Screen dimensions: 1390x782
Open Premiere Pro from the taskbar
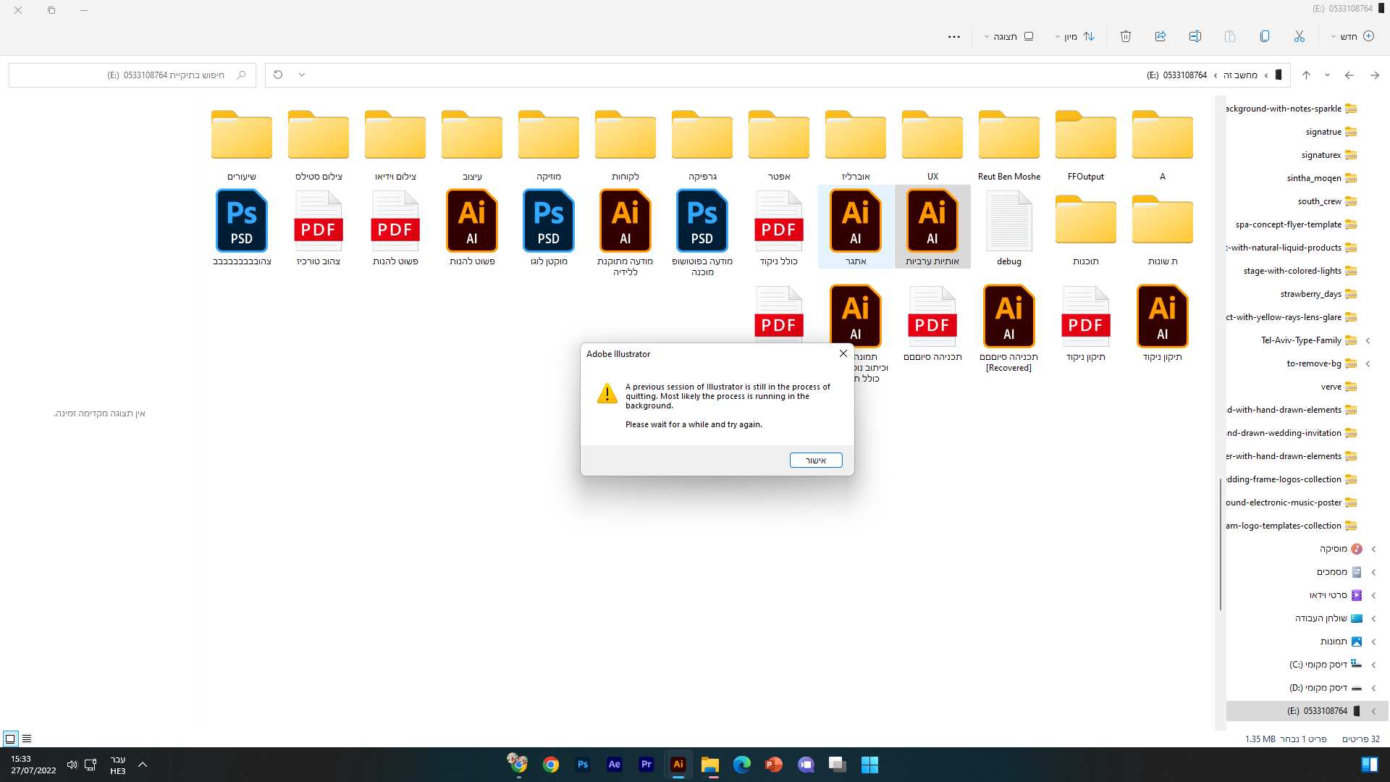pos(646,765)
